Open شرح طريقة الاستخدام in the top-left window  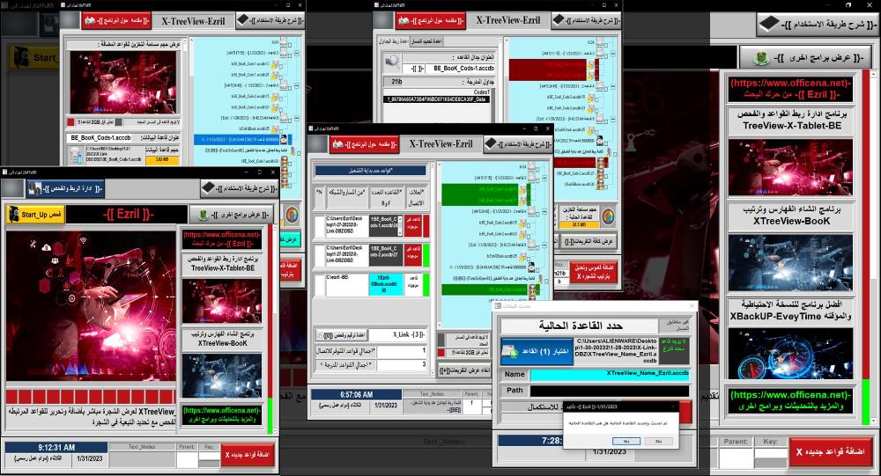point(270,21)
